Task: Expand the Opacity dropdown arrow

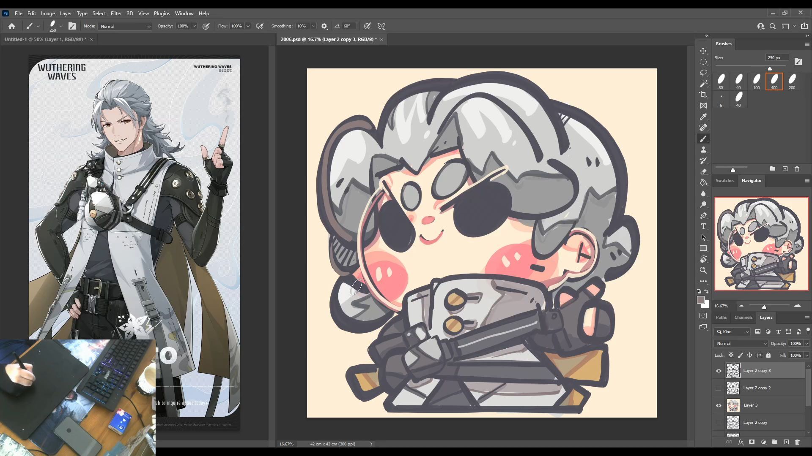Action: (x=194, y=26)
